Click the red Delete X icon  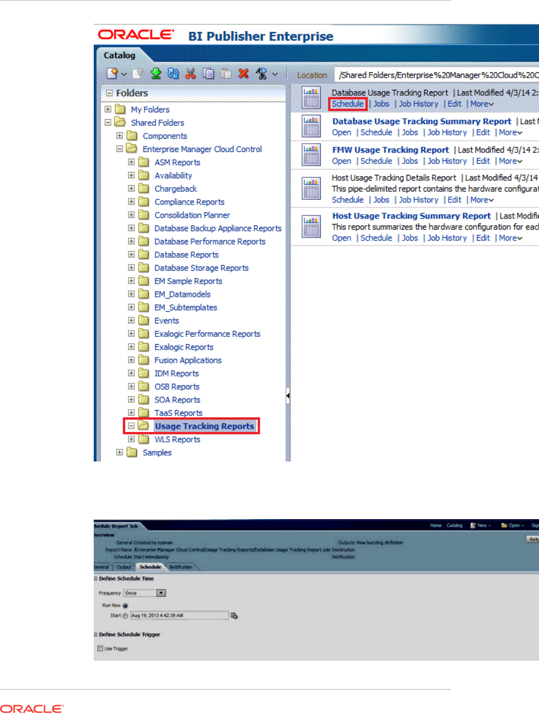point(243,73)
